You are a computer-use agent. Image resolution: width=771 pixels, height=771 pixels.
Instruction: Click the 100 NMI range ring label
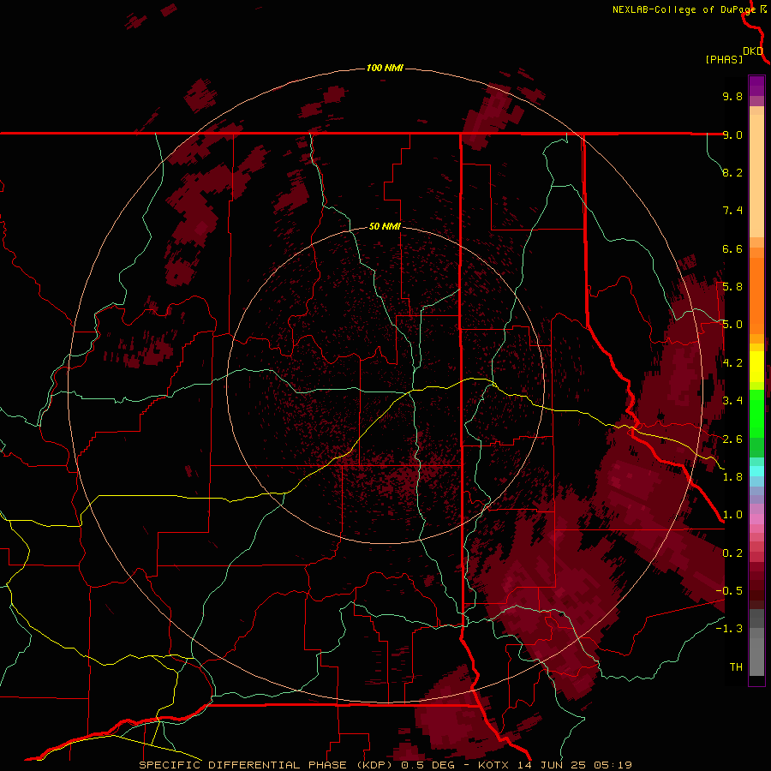click(x=385, y=68)
